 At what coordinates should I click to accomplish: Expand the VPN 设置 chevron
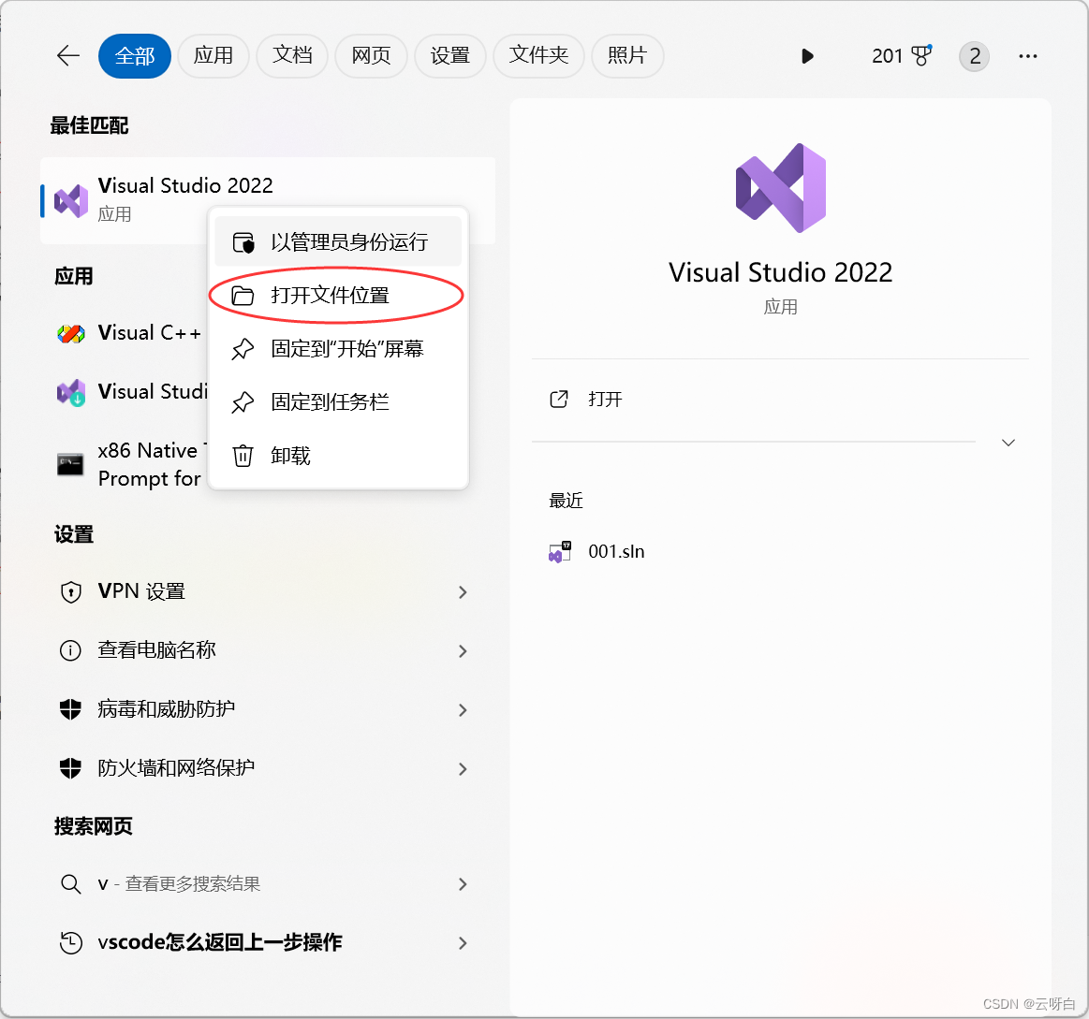pos(463,592)
